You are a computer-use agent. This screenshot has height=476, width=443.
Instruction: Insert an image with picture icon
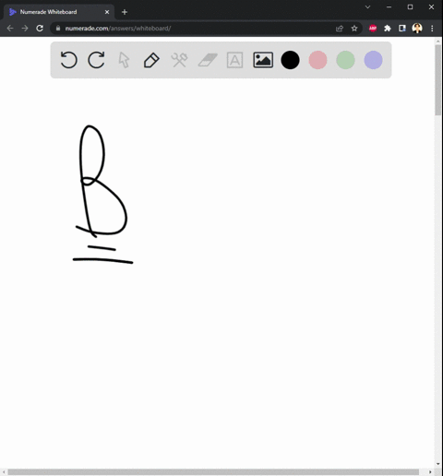coord(263,60)
